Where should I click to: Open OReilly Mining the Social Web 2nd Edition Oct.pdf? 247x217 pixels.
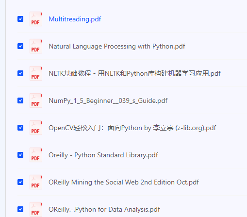click(124, 182)
